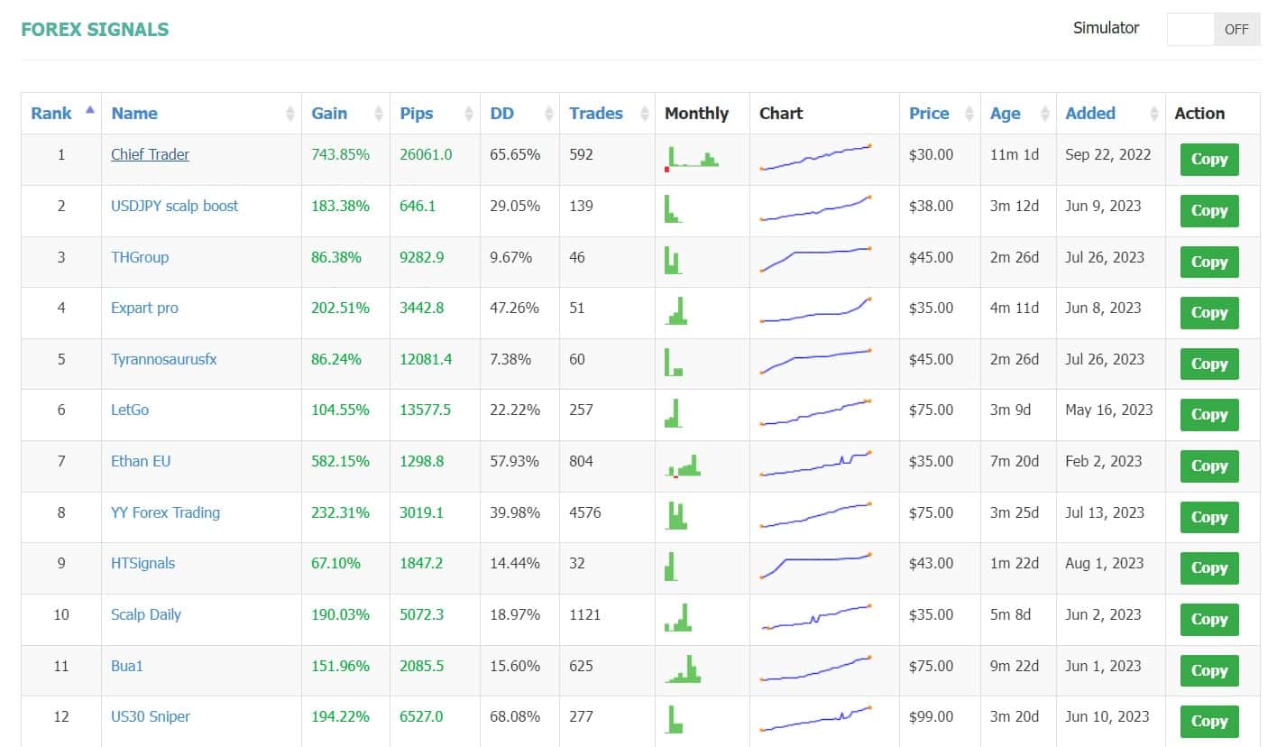The height and width of the screenshot is (747, 1277).
Task: Copy the Tyrannosaurusfx signal
Action: tap(1209, 364)
